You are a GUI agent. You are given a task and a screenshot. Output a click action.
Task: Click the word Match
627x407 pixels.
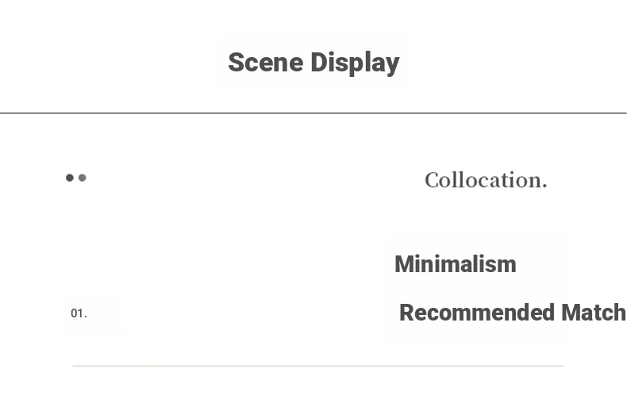pyautogui.click(x=594, y=313)
